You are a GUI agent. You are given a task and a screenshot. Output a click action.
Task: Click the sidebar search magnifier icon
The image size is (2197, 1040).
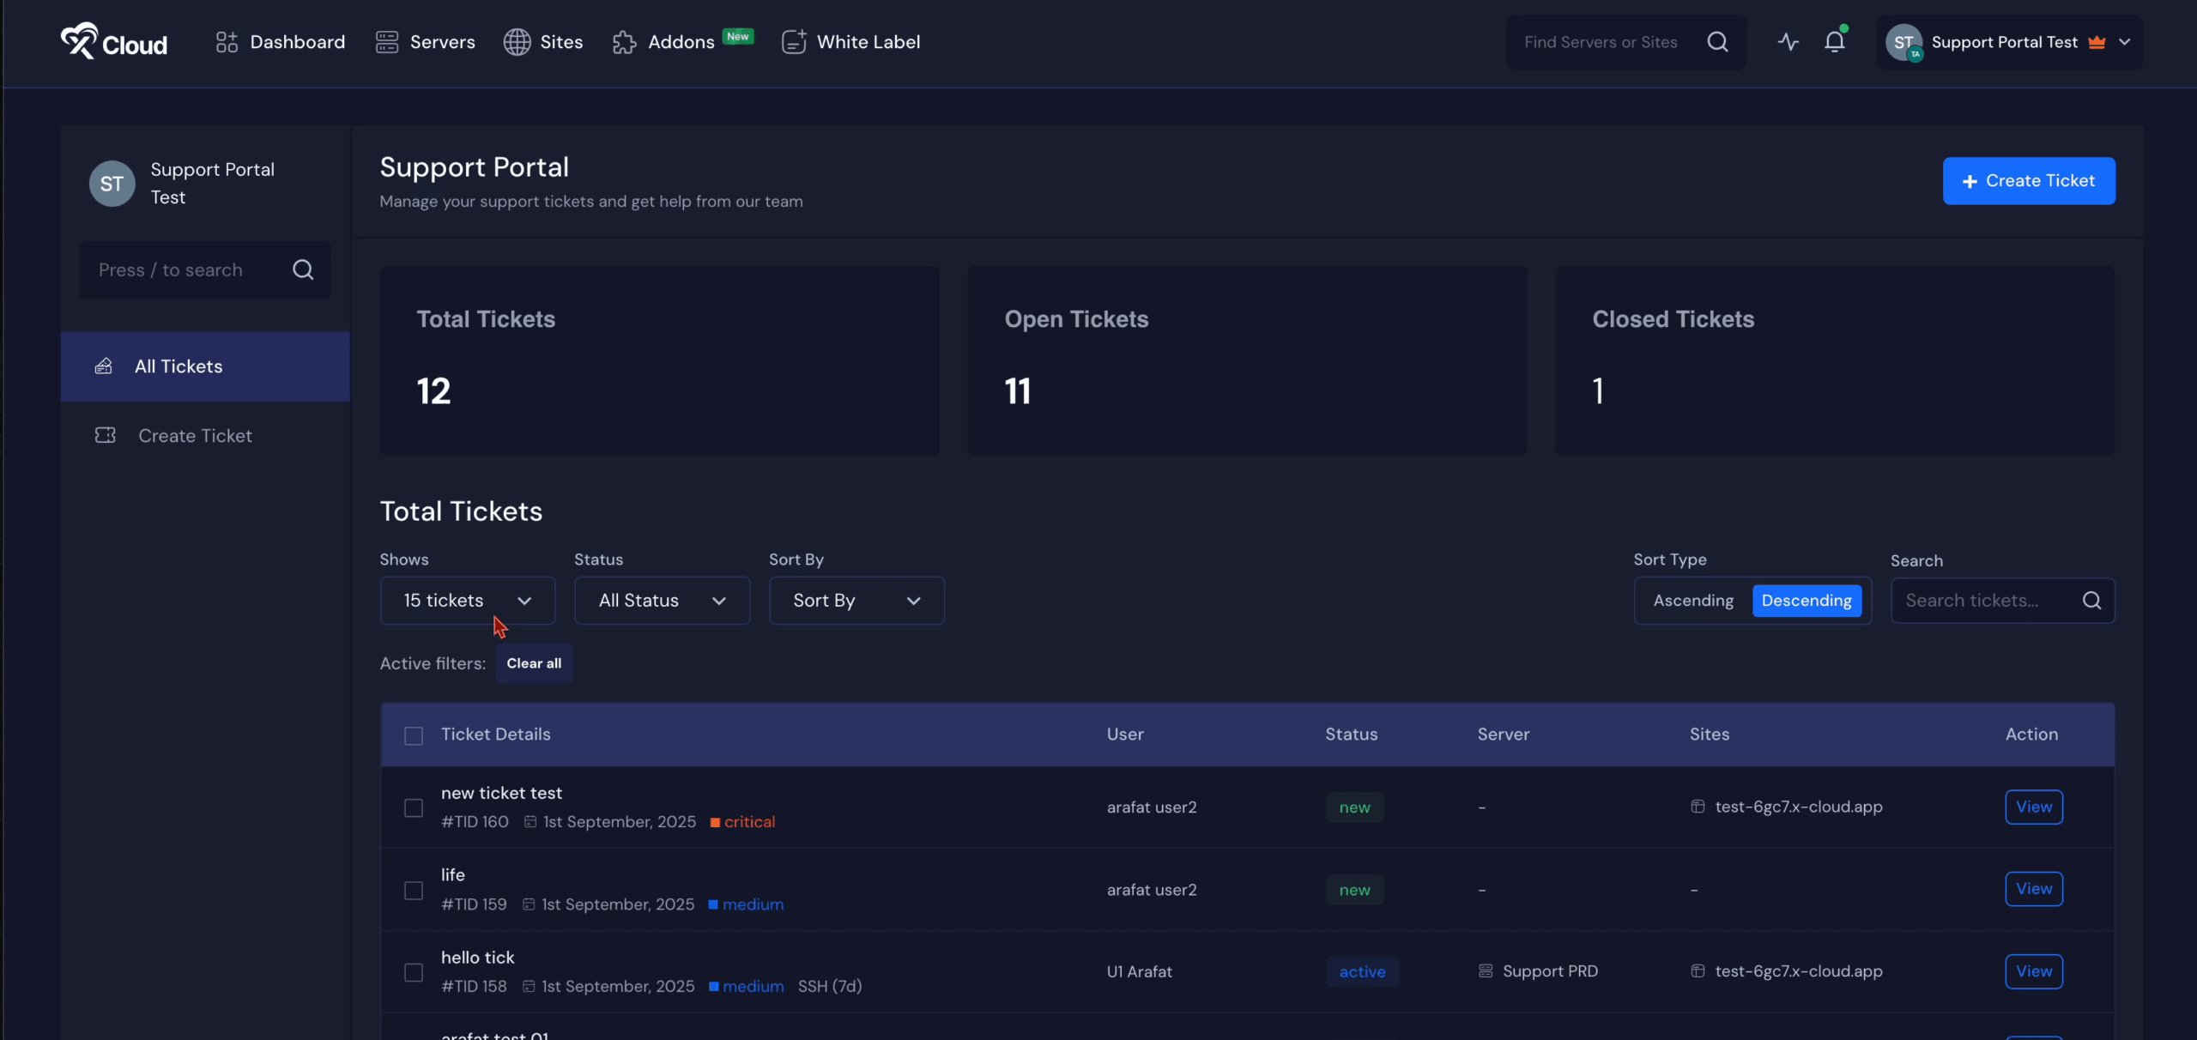point(303,270)
